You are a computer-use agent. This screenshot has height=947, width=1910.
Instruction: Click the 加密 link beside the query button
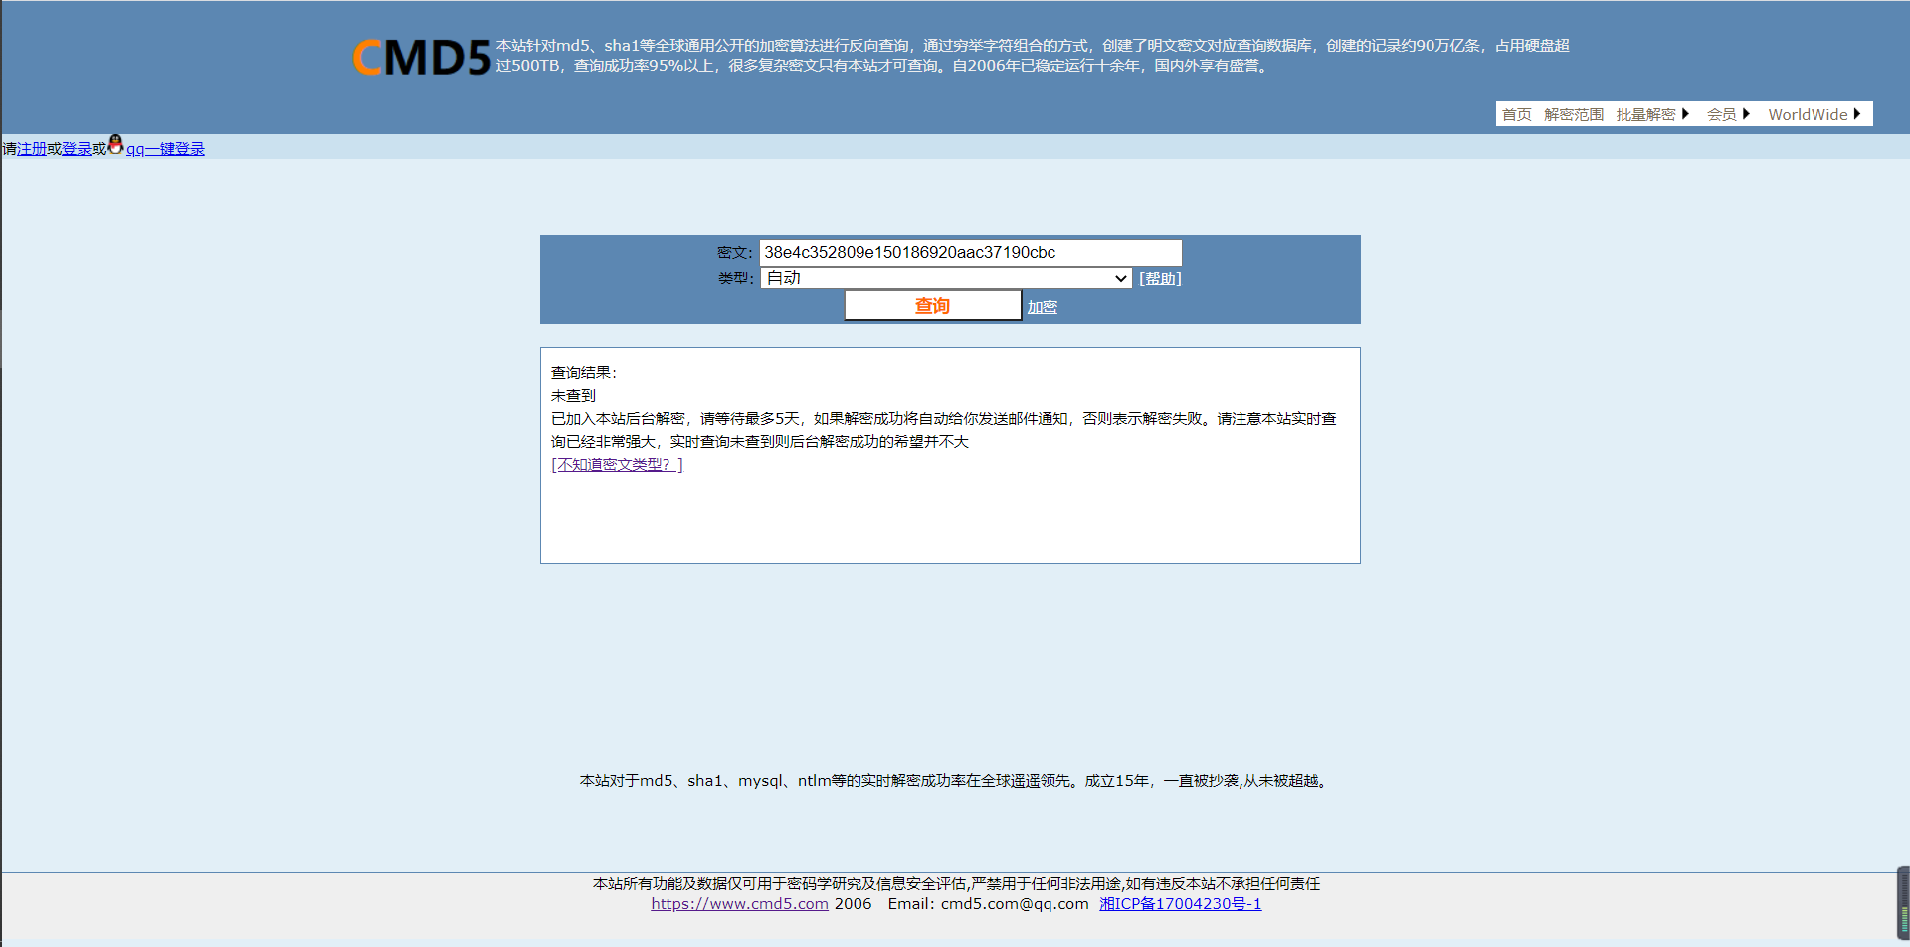point(1042,306)
